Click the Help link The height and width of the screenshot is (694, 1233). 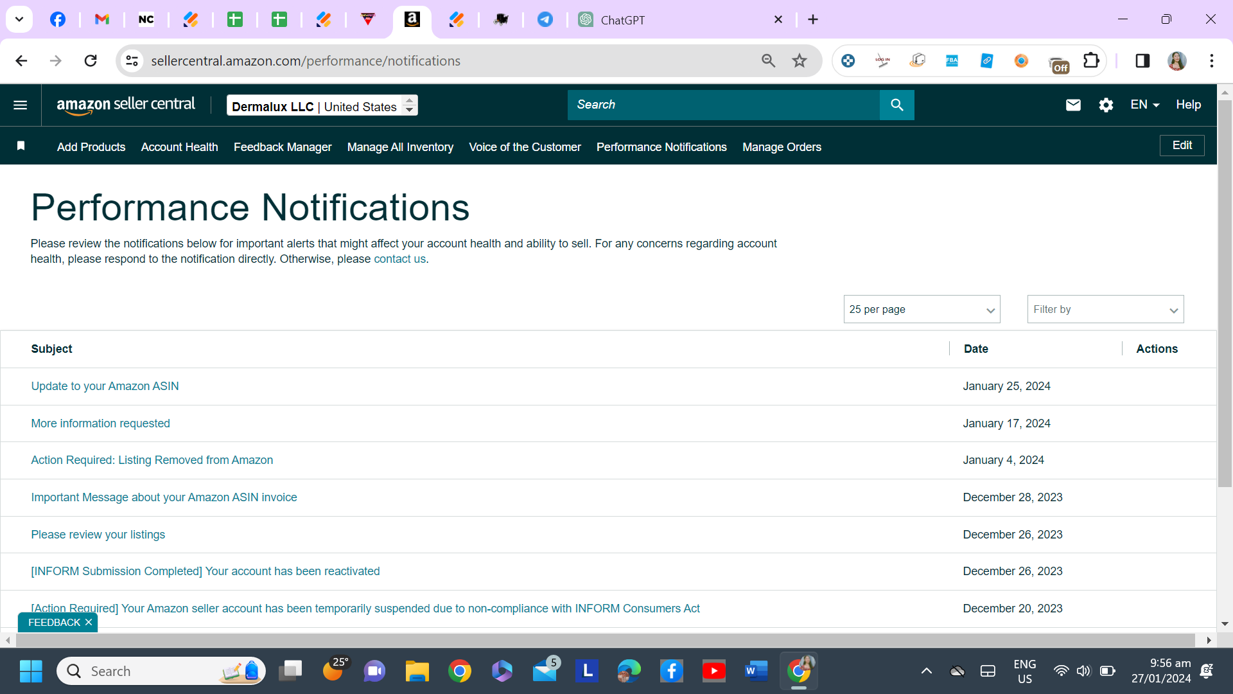[x=1189, y=105]
